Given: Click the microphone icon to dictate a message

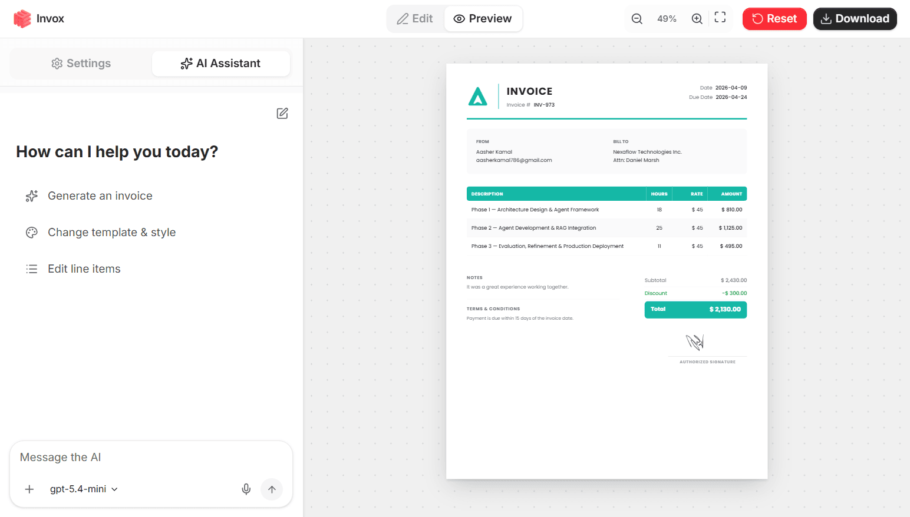Looking at the screenshot, I should point(246,489).
